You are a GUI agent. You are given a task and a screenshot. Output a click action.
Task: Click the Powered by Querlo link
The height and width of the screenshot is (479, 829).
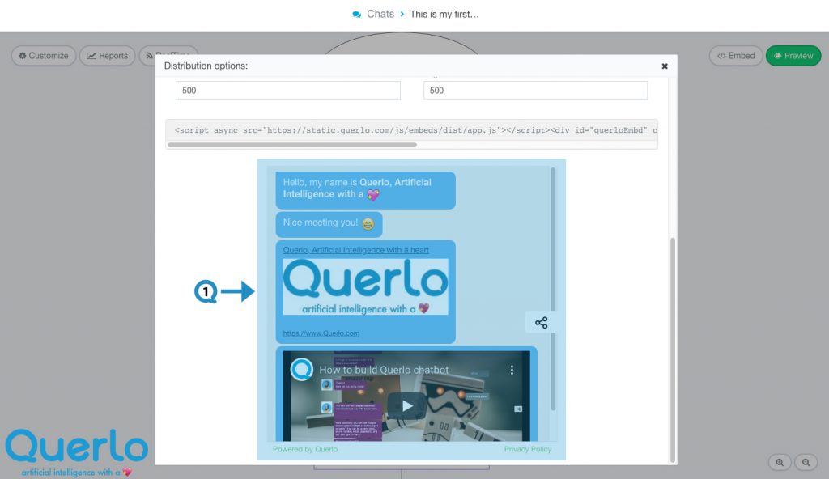pyautogui.click(x=305, y=449)
